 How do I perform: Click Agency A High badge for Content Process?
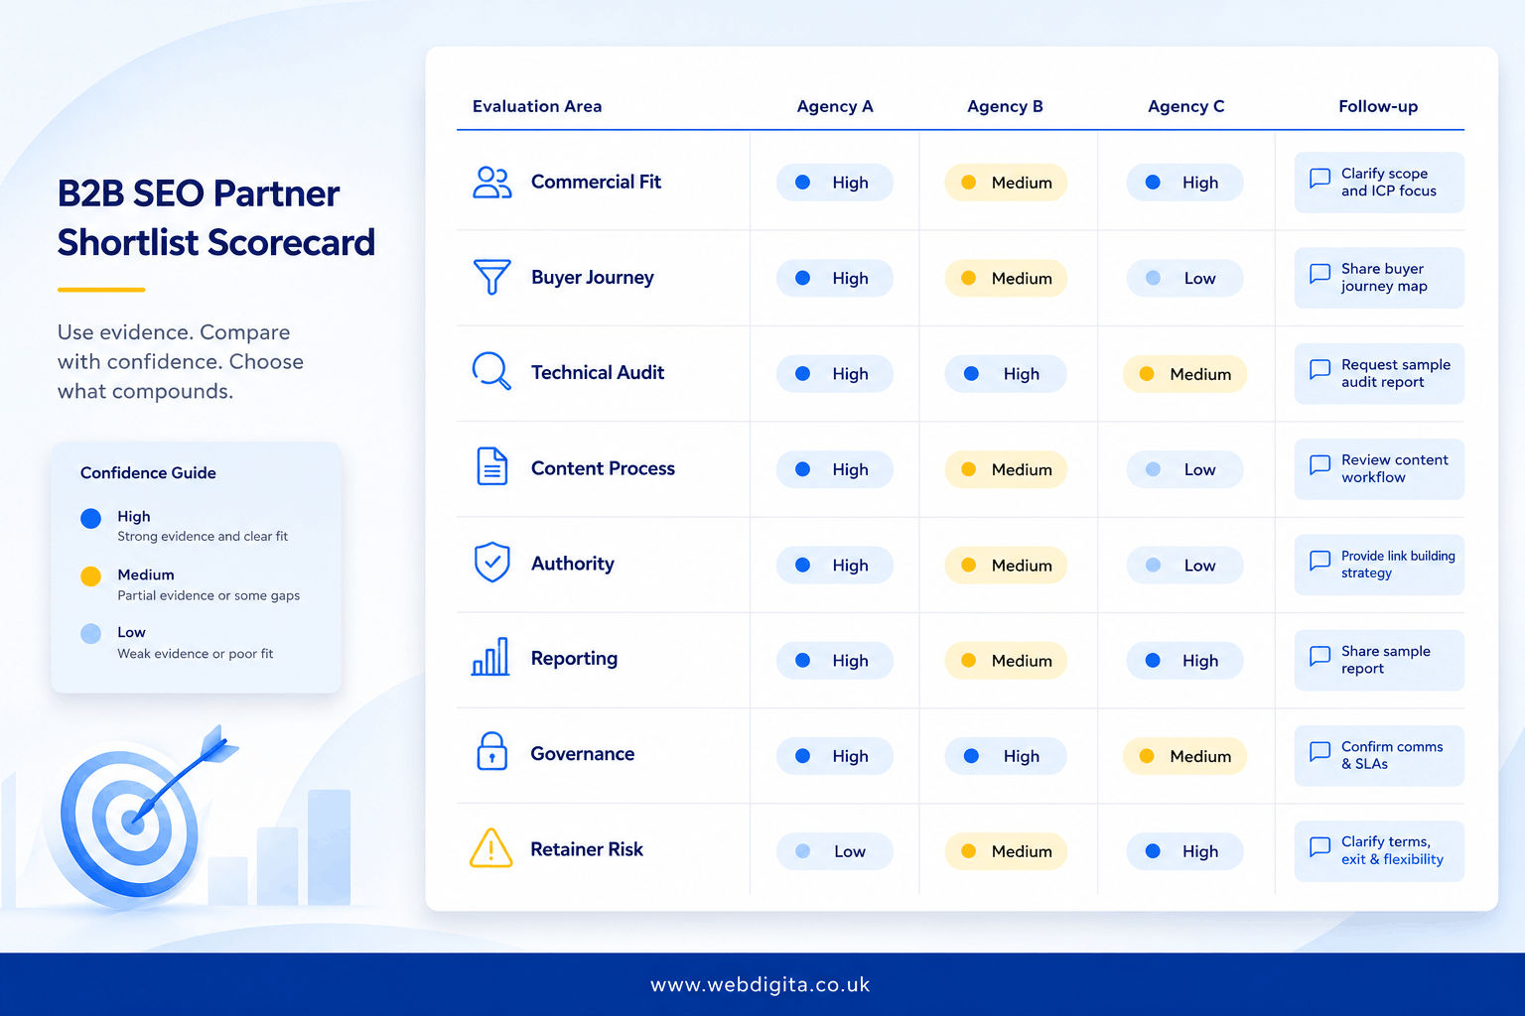(x=835, y=469)
